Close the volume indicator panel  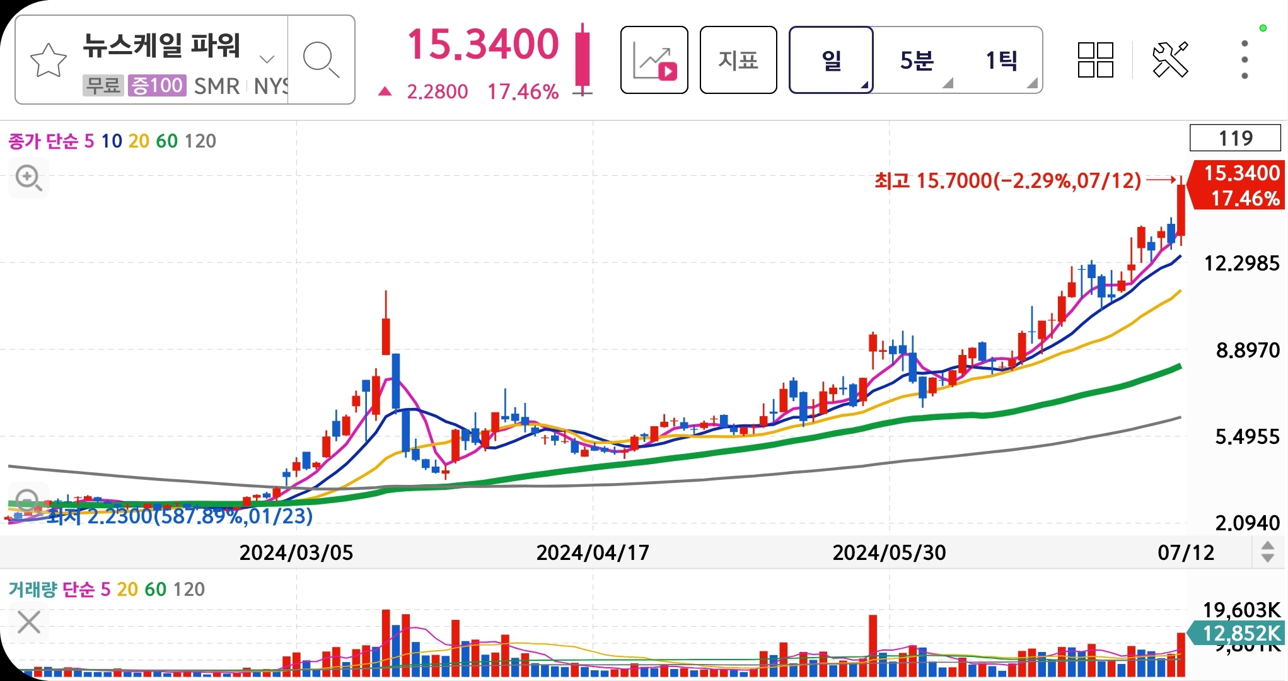click(x=29, y=622)
